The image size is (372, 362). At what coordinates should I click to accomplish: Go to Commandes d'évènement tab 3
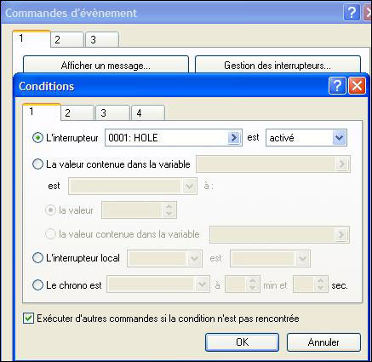(102, 39)
